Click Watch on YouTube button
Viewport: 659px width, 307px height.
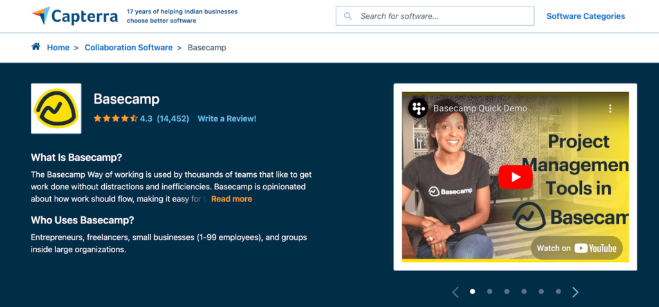[577, 248]
